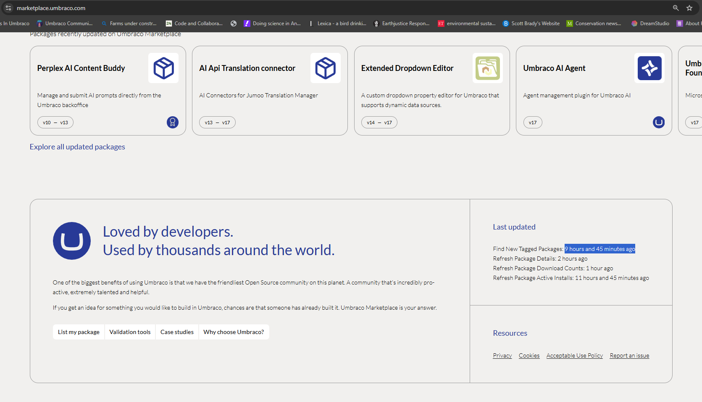Select the Case studies button

pyautogui.click(x=177, y=332)
